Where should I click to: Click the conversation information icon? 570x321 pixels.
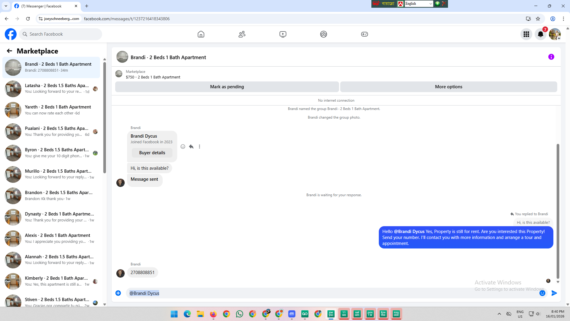[551, 57]
